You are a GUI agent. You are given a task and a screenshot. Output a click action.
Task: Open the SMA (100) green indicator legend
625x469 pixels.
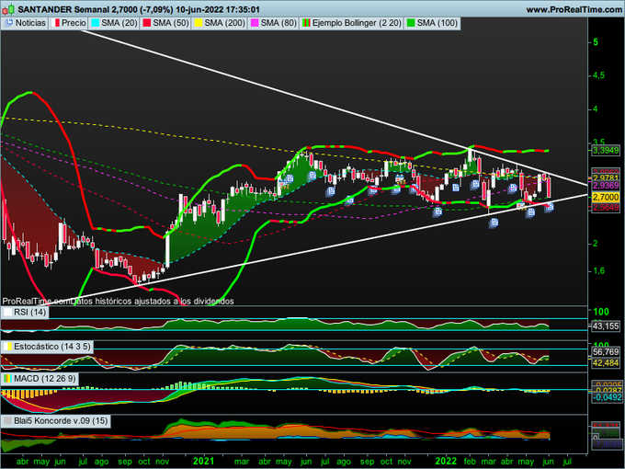pyautogui.click(x=432, y=23)
